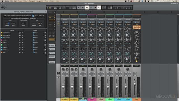Open the File menu
Screen dimensions: 179x101
(11, 1)
